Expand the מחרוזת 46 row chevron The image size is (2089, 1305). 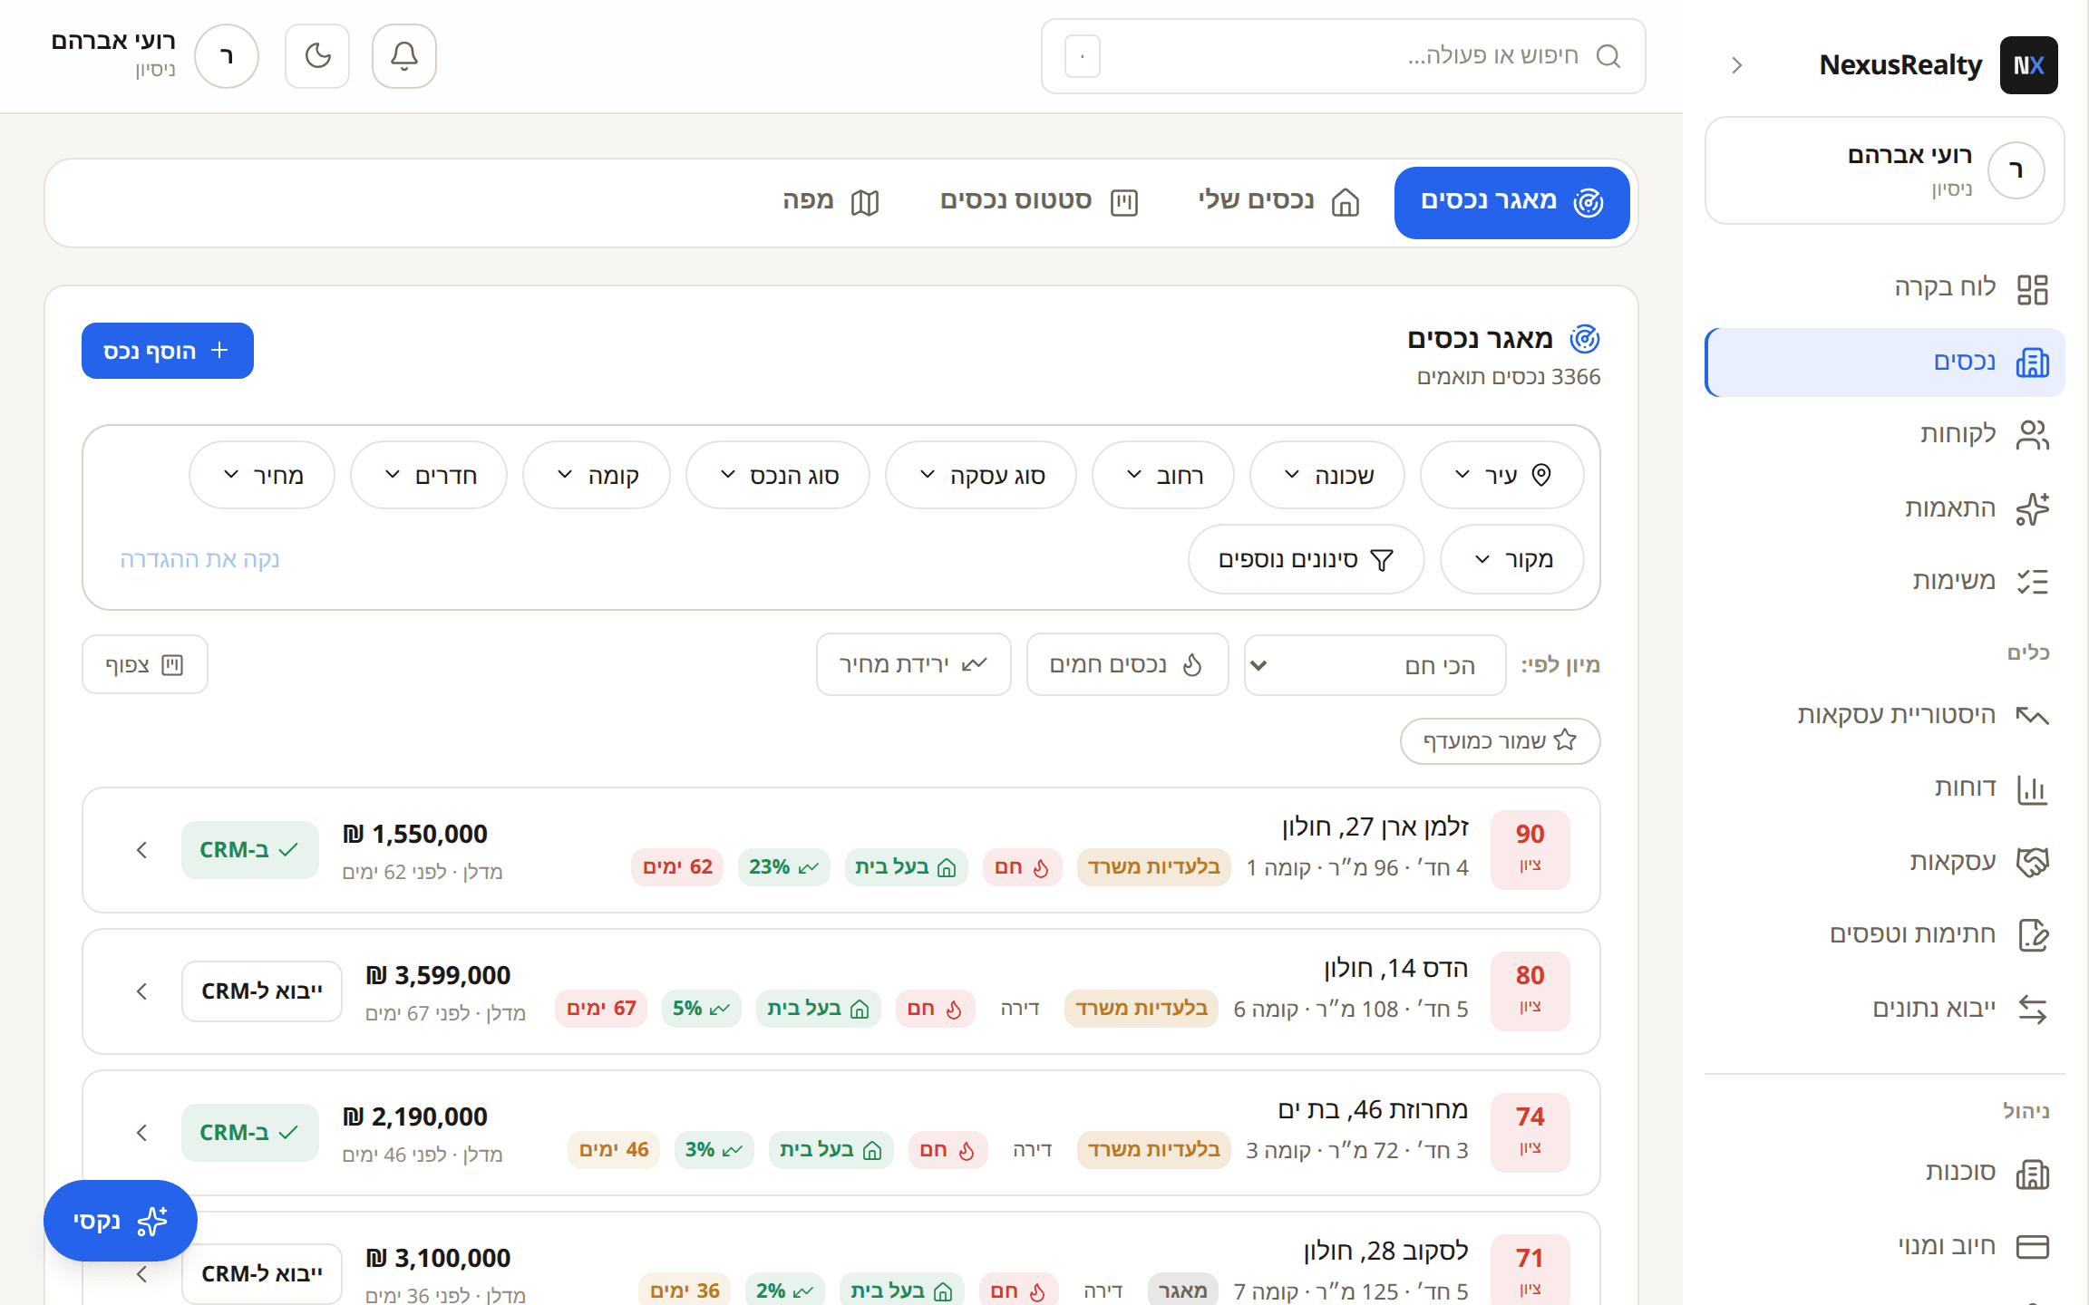141,1133
